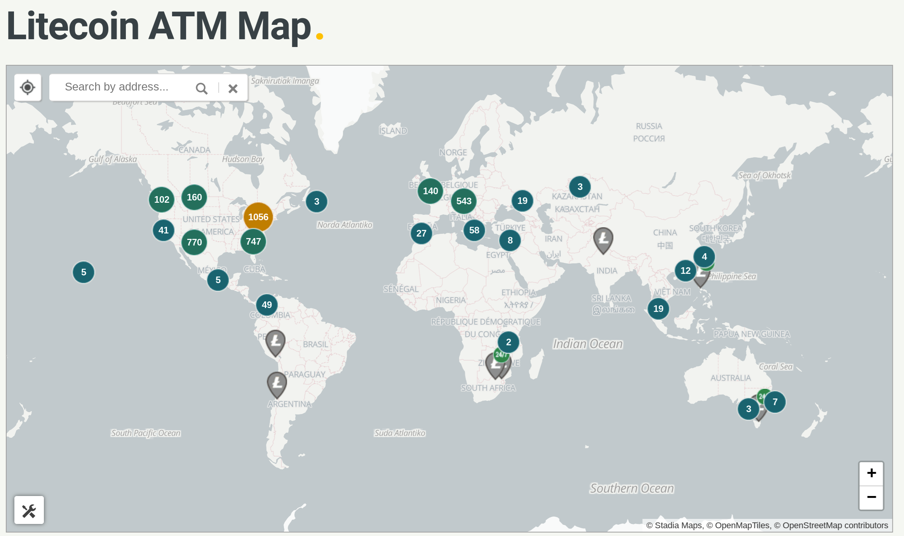Select the Litecoin pin in Argentina
904x536 pixels.
pos(277,385)
